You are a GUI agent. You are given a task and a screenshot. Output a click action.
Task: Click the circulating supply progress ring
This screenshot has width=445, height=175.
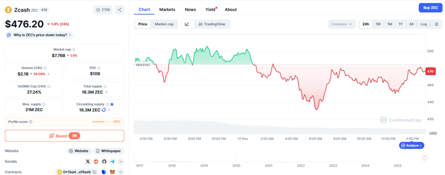(104, 110)
